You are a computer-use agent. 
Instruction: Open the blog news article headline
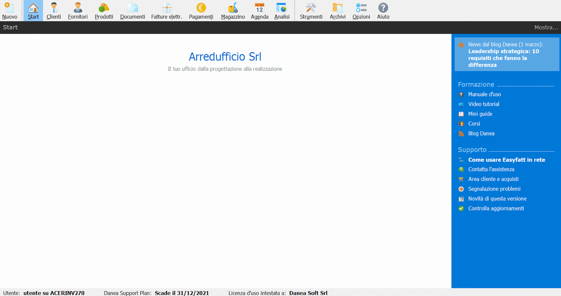pos(503,58)
